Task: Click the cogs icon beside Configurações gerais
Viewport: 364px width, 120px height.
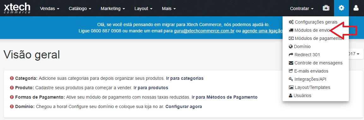Action: point(291,22)
